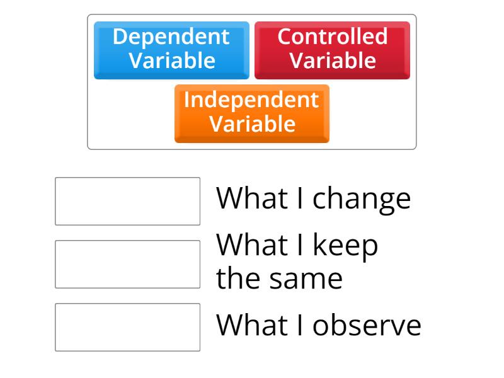Select the What I keep the same text

297,261
